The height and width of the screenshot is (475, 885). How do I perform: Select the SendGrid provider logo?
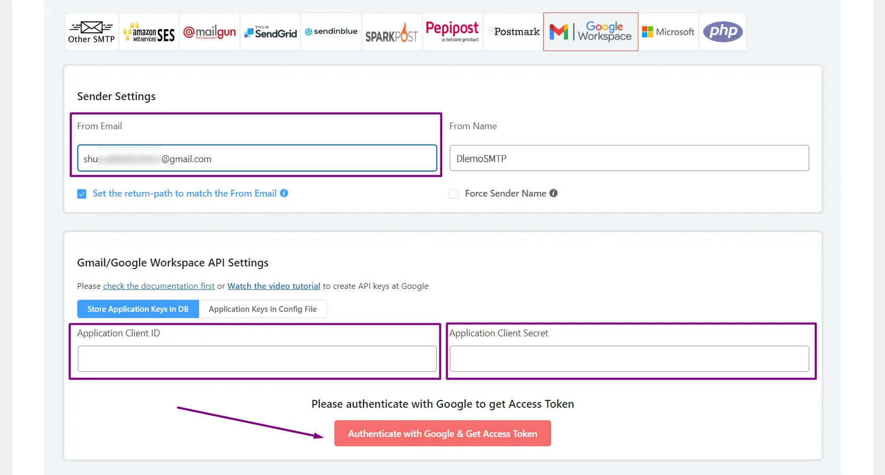(270, 32)
